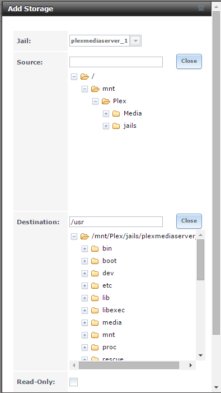Close the Destination folder browser

click(x=189, y=221)
